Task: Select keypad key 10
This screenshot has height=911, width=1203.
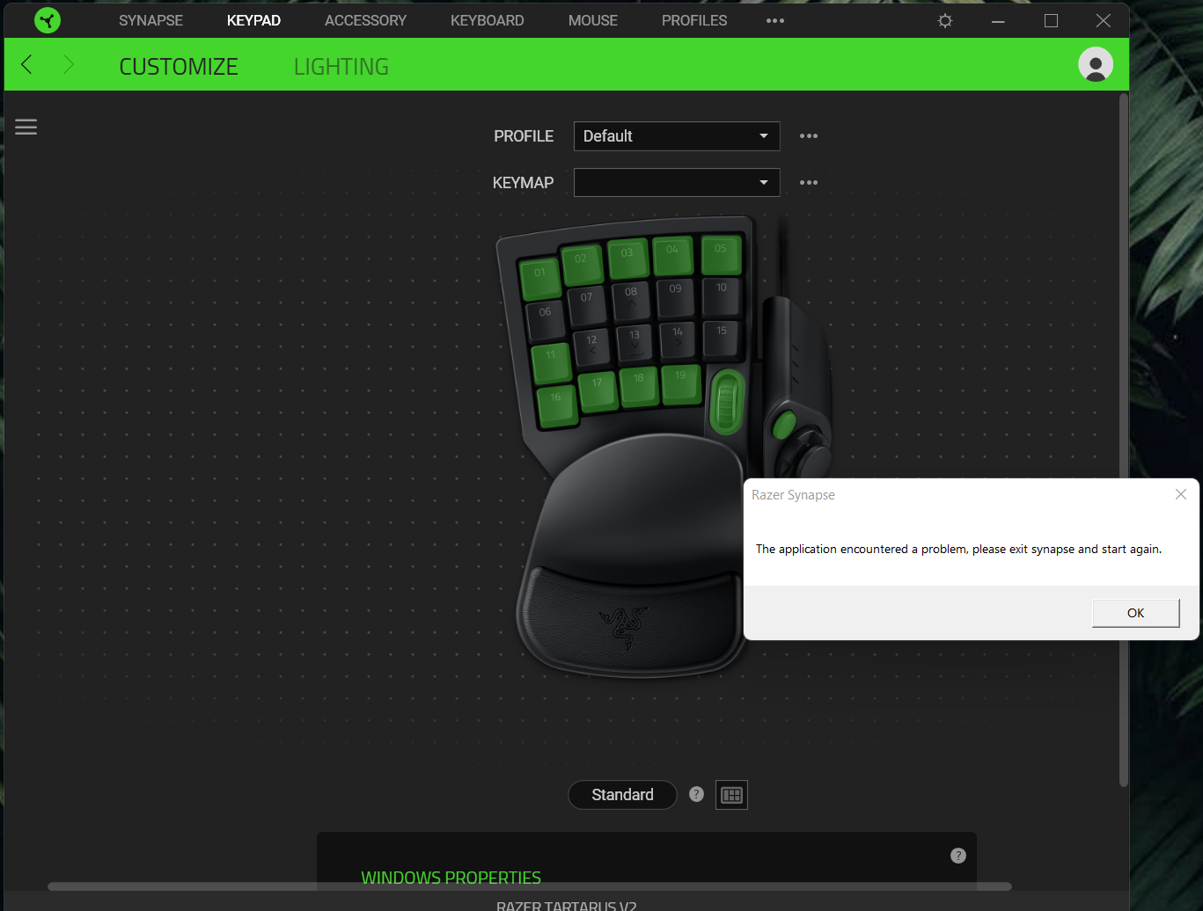Action: pos(722,297)
